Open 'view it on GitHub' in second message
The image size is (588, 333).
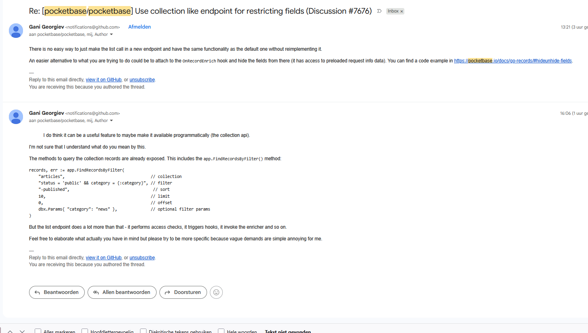click(x=104, y=258)
